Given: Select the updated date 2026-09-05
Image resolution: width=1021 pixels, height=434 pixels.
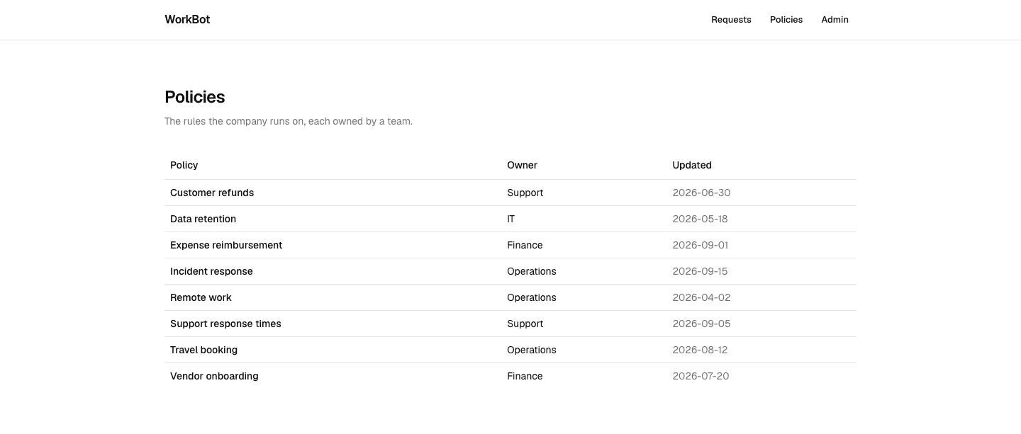Looking at the screenshot, I should click(x=701, y=324).
